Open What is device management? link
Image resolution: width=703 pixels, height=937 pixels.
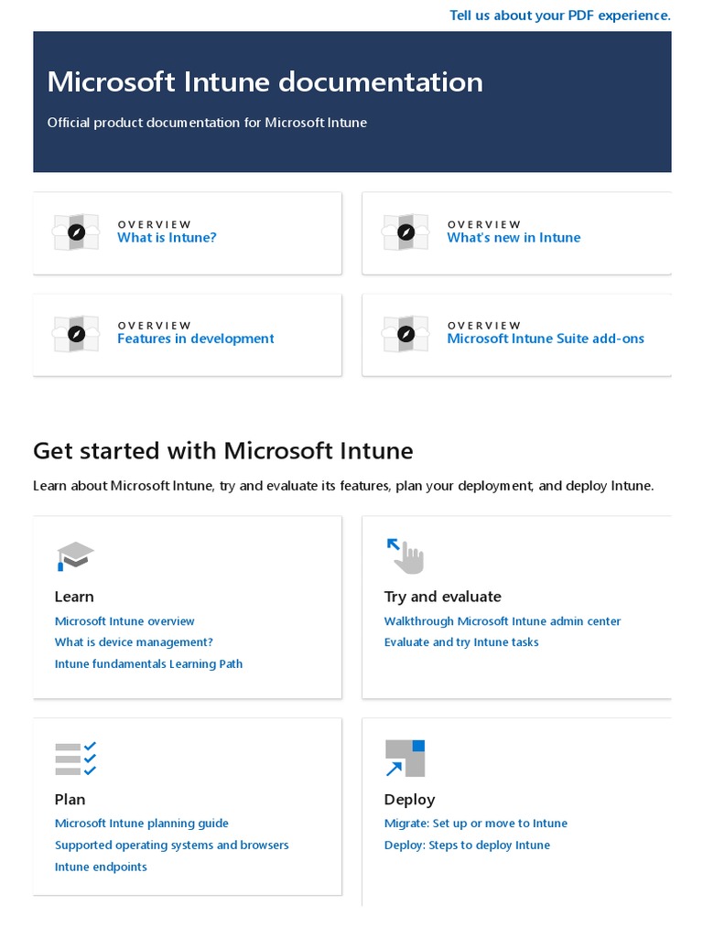pyautogui.click(x=134, y=642)
